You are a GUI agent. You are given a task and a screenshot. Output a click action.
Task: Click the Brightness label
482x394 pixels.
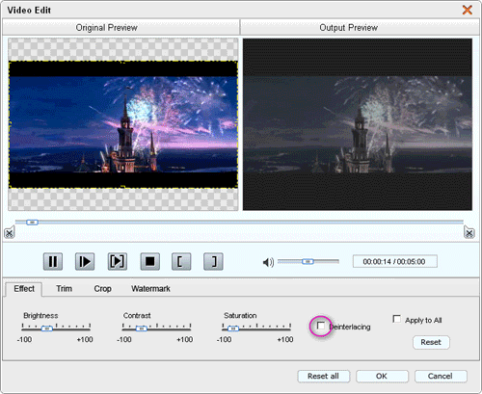[40, 316]
